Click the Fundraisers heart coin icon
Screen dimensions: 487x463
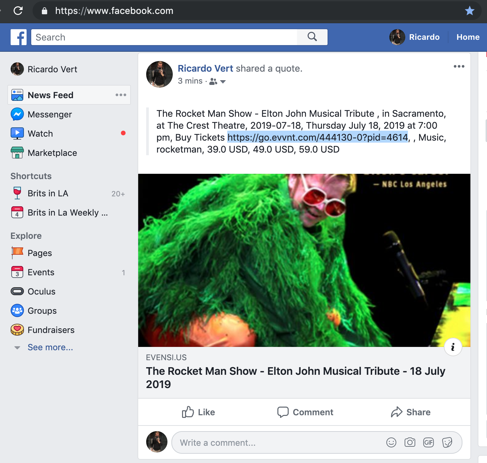17,330
